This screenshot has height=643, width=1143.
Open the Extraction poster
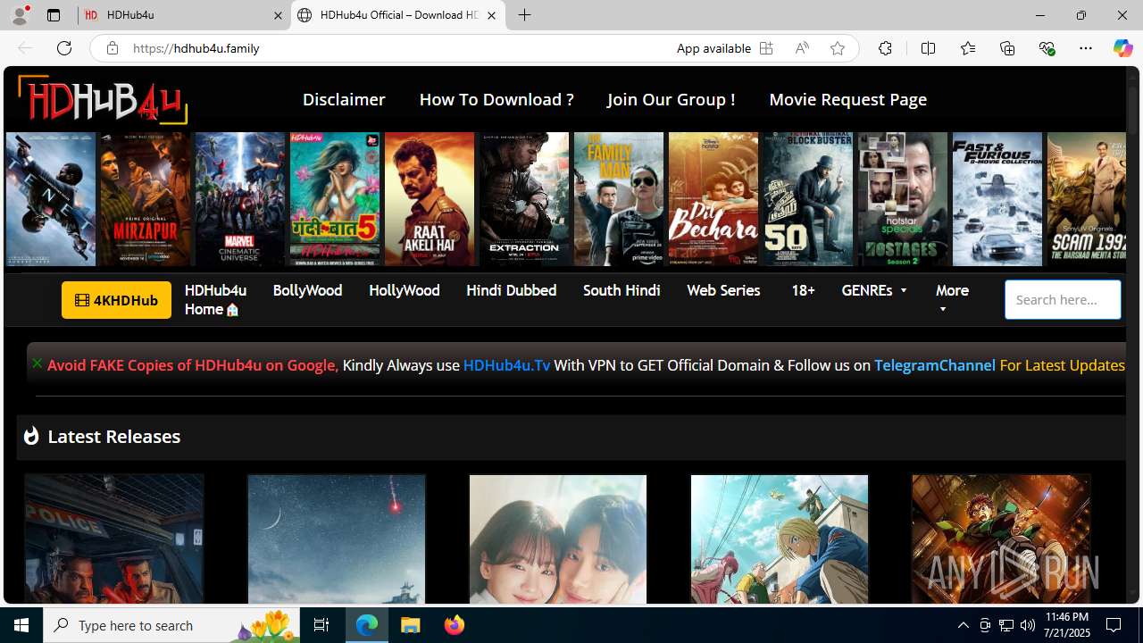click(x=524, y=199)
